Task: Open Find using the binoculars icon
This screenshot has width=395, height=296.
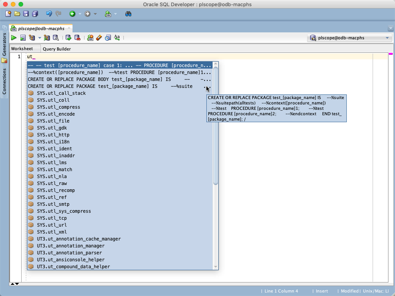Action: pyautogui.click(x=128, y=14)
